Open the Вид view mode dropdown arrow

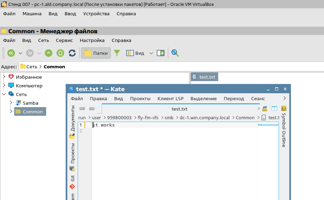[151, 53]
